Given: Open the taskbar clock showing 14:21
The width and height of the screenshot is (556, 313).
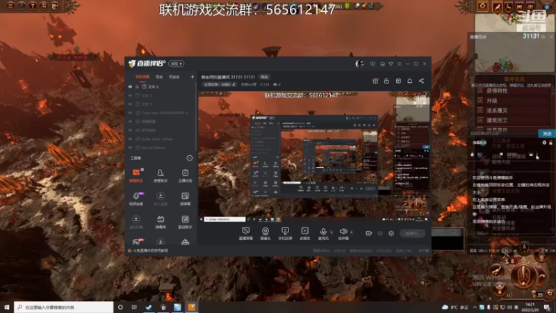Looking at the screenshot, I should click(x=530, y=307).
